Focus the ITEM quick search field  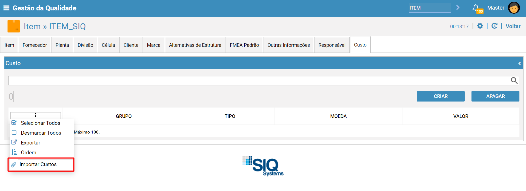click(430, 8)
